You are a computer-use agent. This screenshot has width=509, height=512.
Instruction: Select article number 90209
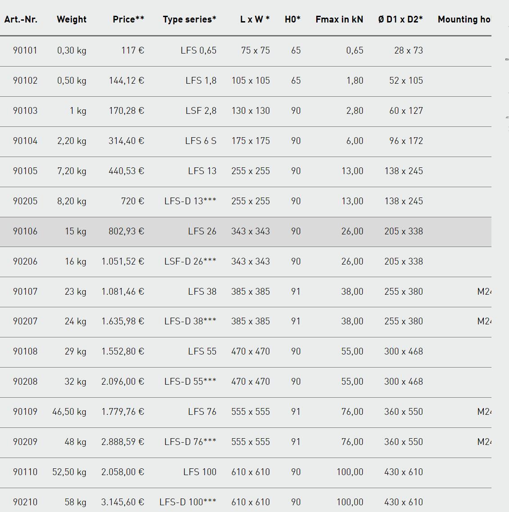point(25,442)
